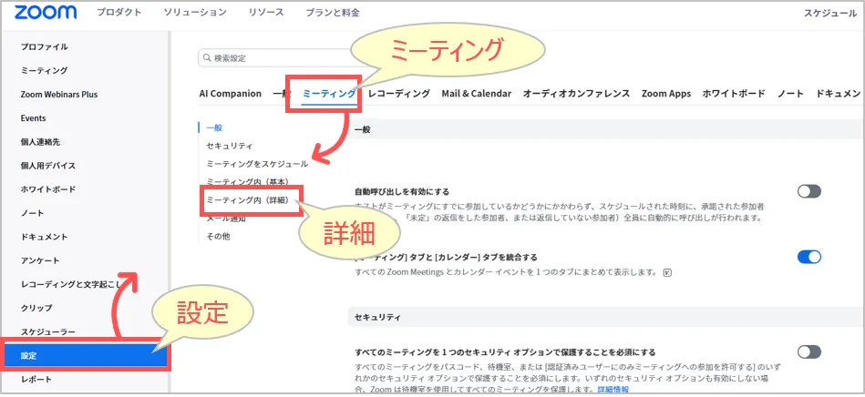Open the AI Companion settings tab
Viewport: 865px width, 397px height.
coord(230,94)
